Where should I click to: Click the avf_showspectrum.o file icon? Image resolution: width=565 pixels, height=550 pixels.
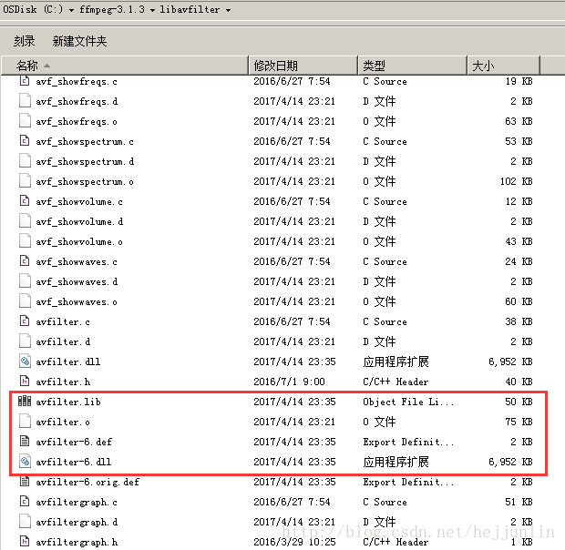pos(25,181)
